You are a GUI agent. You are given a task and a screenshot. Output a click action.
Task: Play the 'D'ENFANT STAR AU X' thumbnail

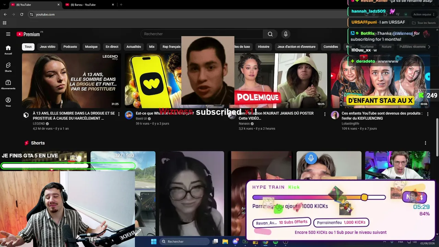(380, 81)
